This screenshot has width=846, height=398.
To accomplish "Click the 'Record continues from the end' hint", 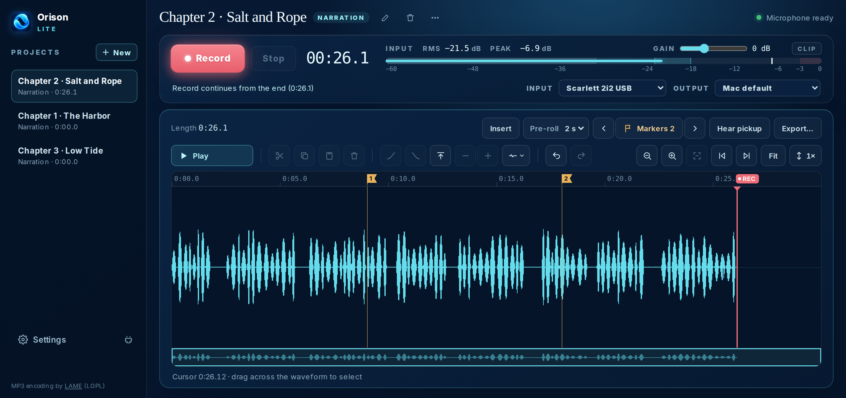I will pos(243,88).
